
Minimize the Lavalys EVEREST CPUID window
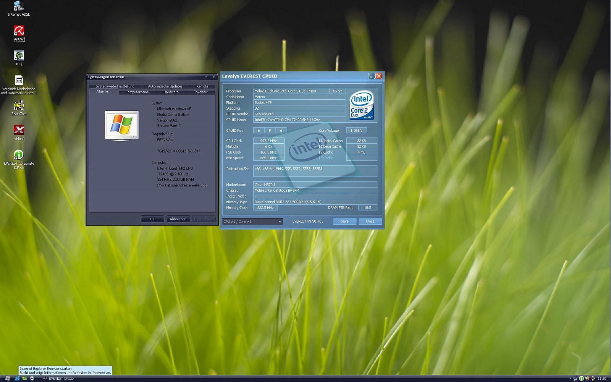tap(371, 76)
